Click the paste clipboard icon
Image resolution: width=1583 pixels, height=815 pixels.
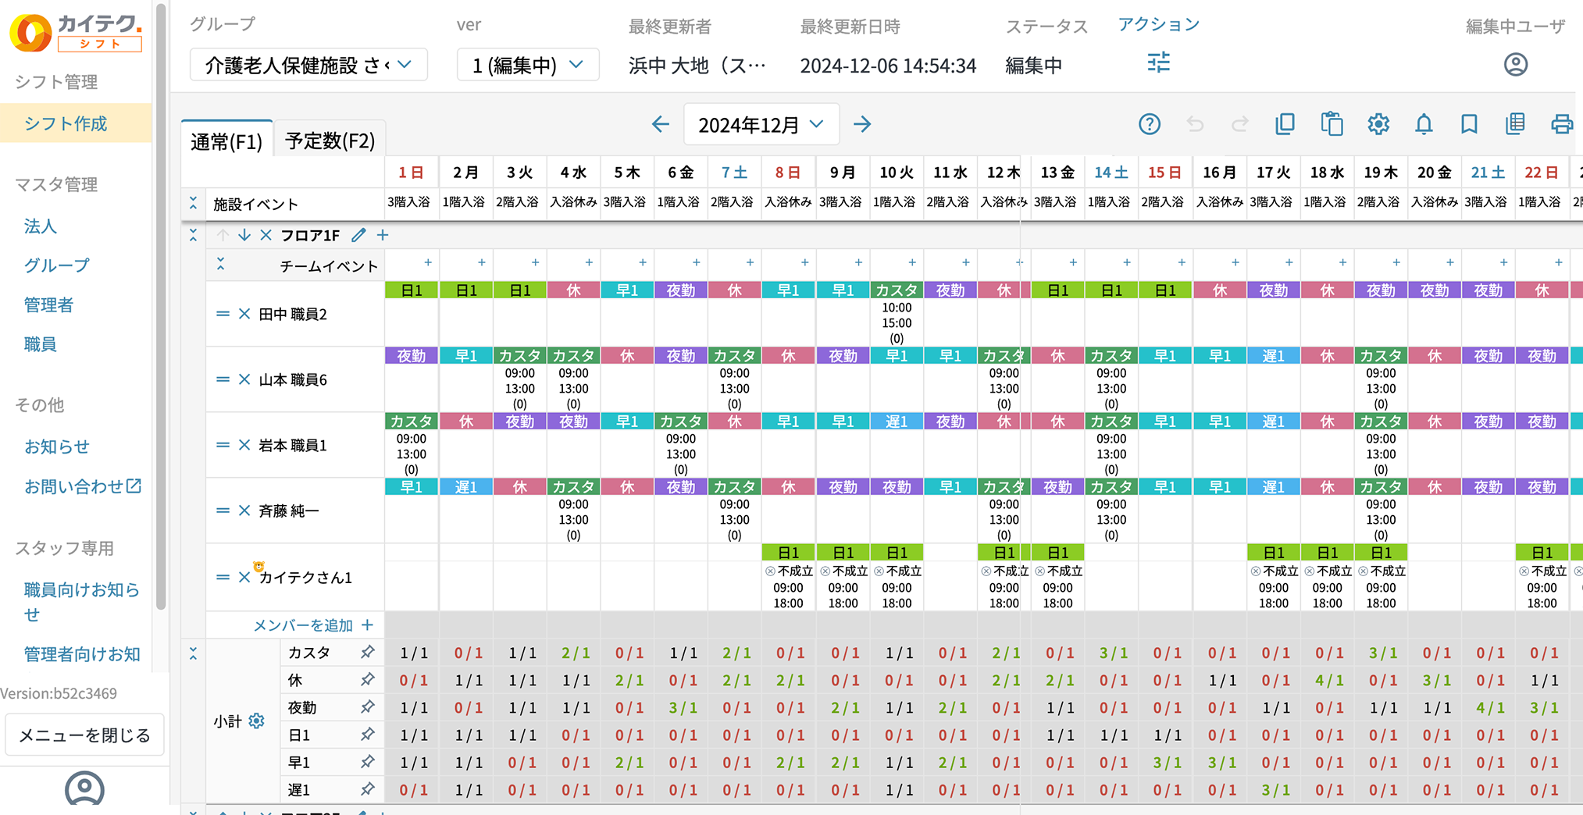(x=1332, y=124)
